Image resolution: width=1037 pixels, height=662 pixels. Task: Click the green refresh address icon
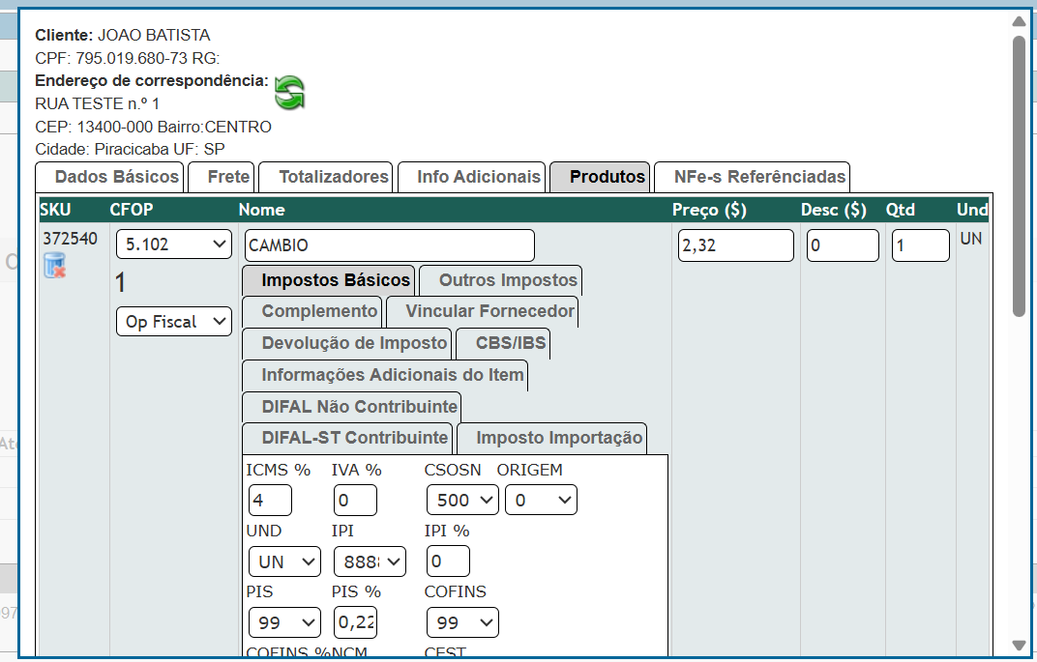click(x=289, y=93)
